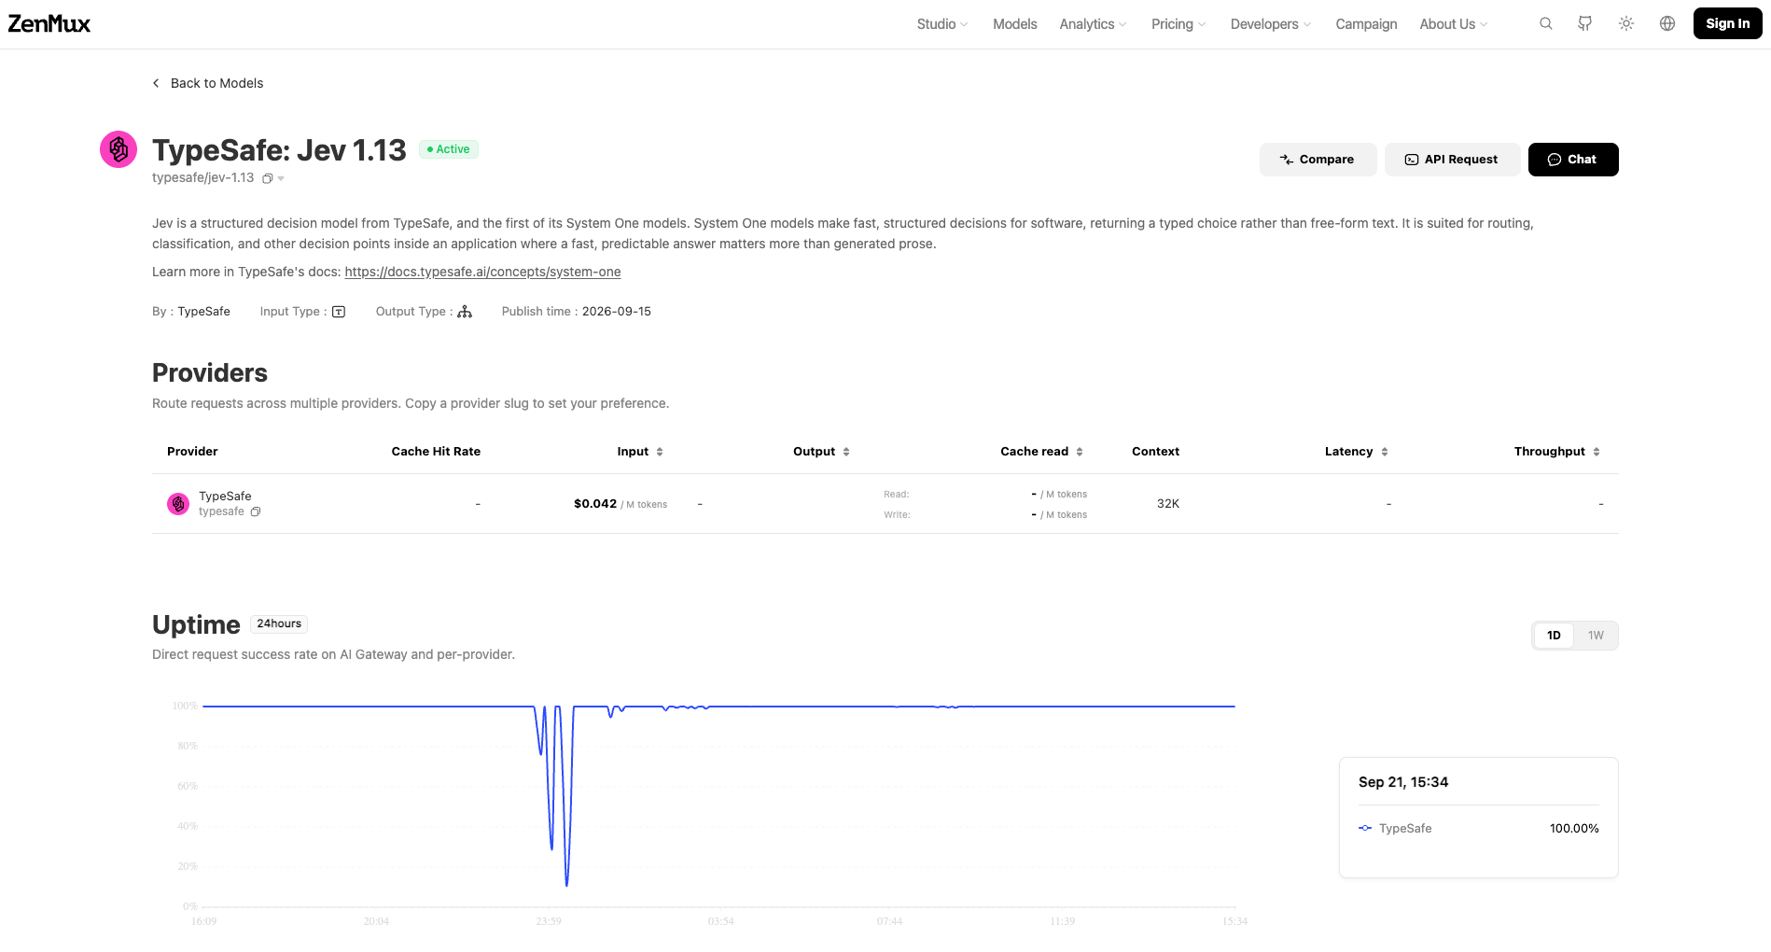The width and height of the screenshot is (1771, 952).
Task: Click the By : TypeSafe author label
Action: [x=191, y=312]
